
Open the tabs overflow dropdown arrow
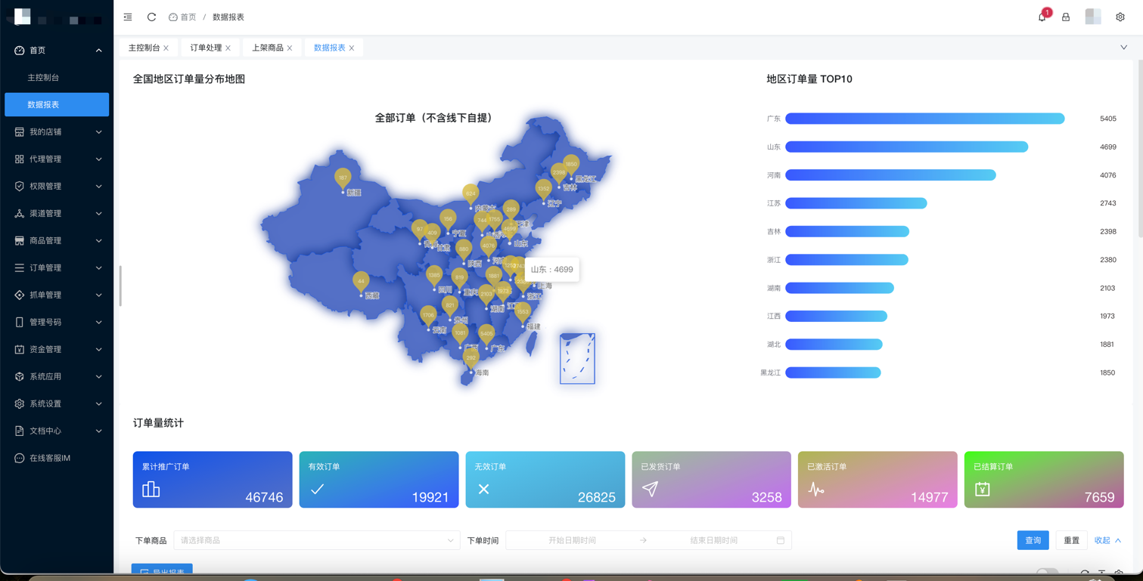click(1123, 48)
